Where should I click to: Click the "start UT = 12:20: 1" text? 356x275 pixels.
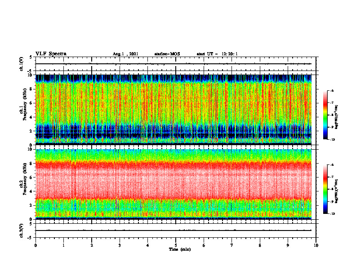(x=217, y=54)
